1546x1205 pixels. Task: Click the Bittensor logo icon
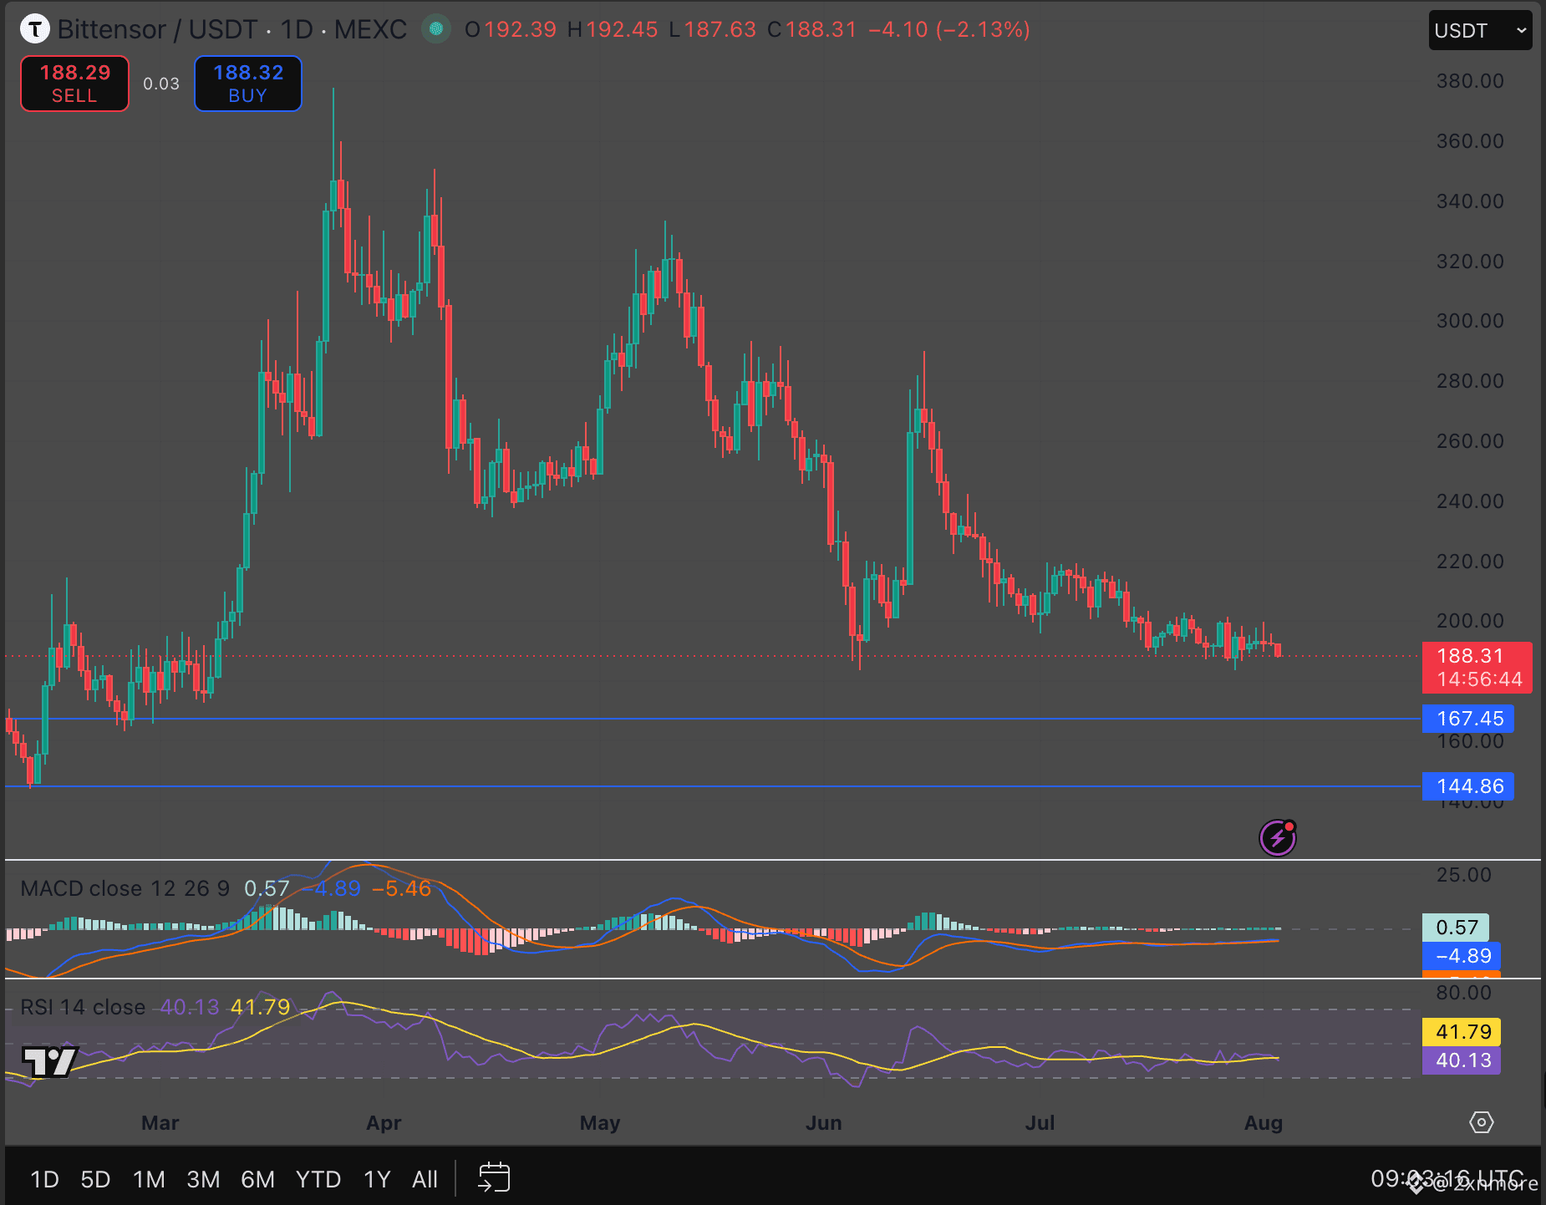(x=34, y=29)
